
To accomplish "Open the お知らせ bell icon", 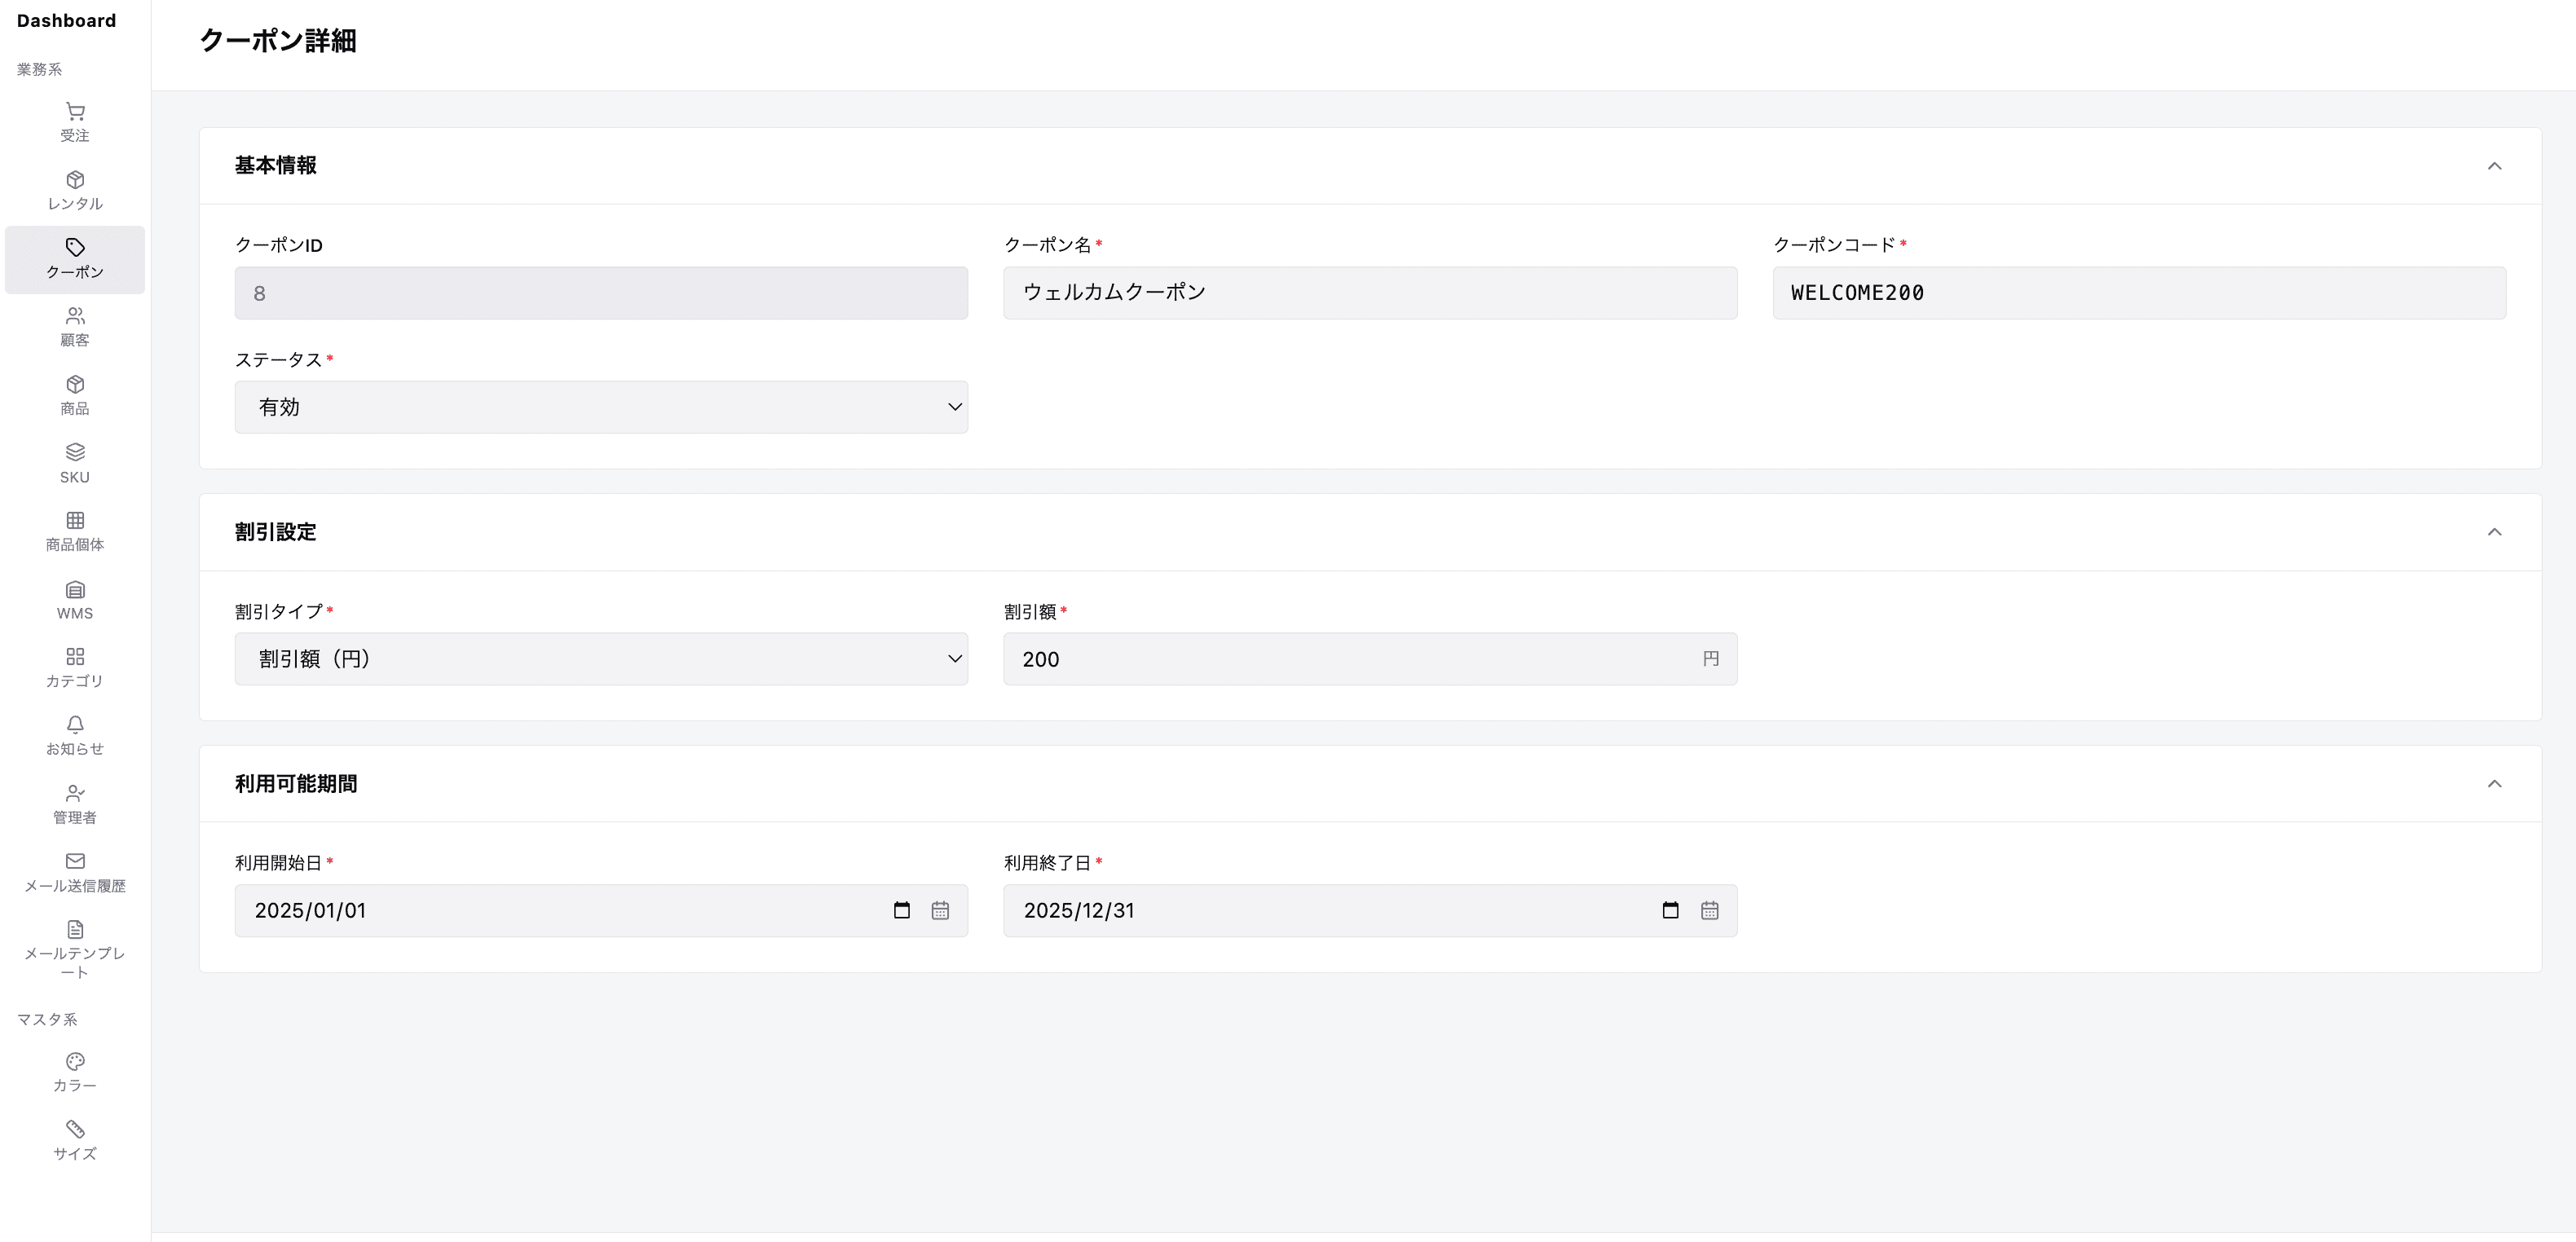I will click(75, 724).
